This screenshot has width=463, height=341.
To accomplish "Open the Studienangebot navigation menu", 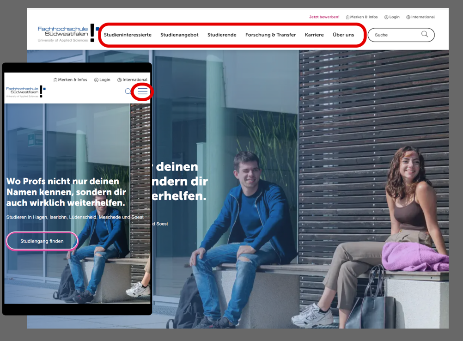I will [x=179, y=35].
